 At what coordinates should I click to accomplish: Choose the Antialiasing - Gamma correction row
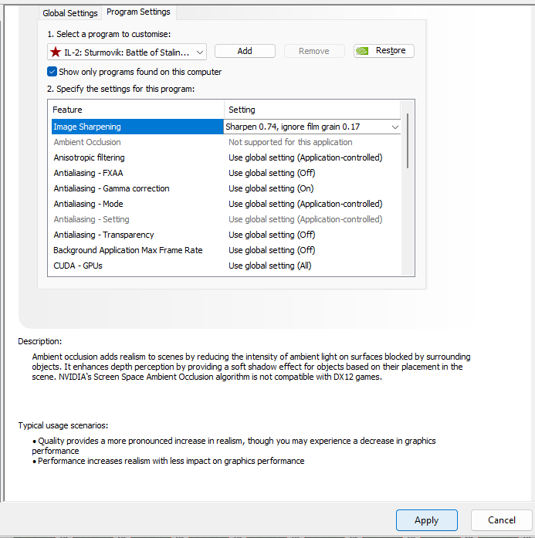(x=111, y=188)
